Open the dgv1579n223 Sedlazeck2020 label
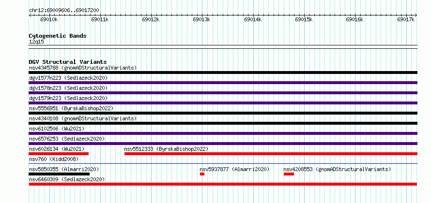Viewport: 431px width, 203px height. click(x=68, y=98)
